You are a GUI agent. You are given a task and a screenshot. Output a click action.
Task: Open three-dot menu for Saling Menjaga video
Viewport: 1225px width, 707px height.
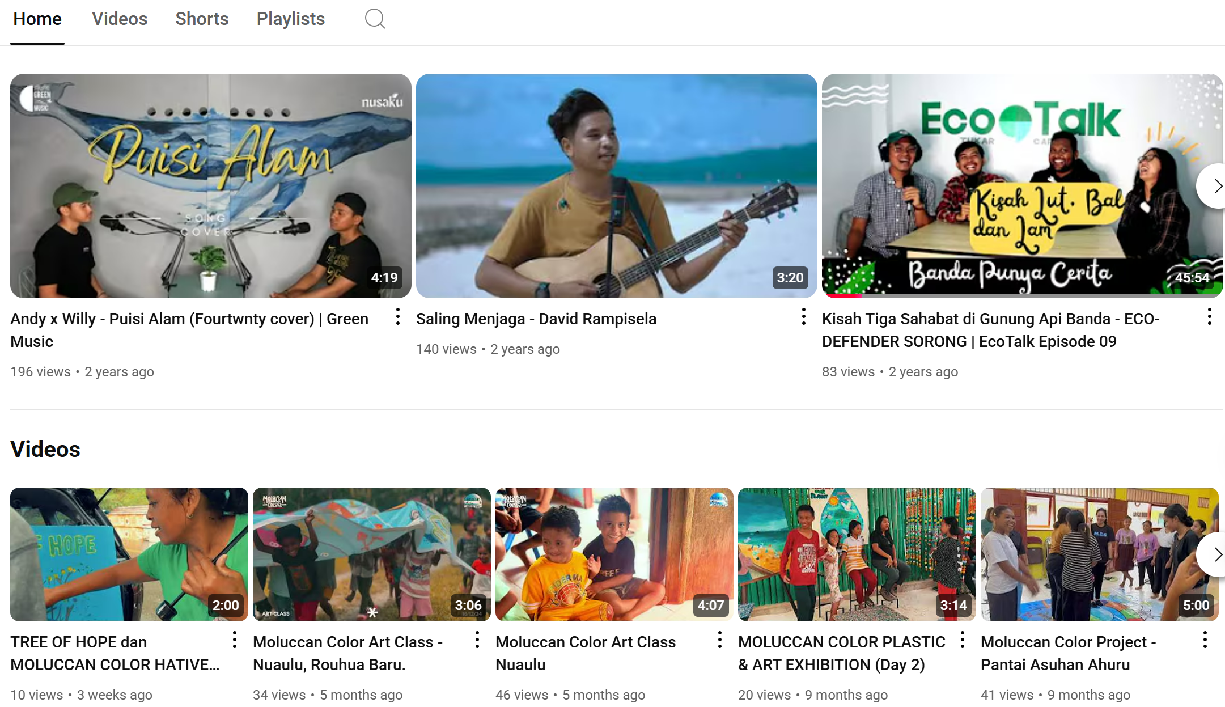pos(803,317)
